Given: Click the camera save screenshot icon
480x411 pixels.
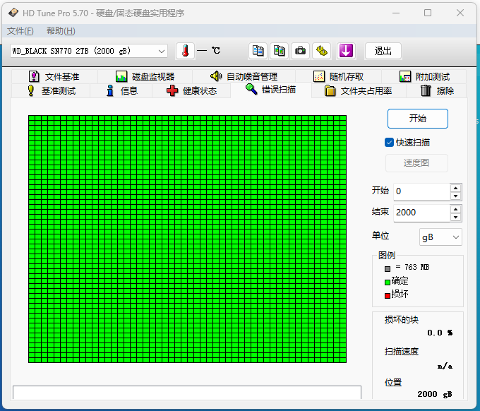Looking at the screenshot, I should point(301,51).
